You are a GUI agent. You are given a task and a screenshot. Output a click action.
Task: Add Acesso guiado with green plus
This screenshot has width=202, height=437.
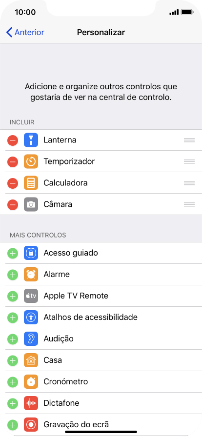[13, 253]
